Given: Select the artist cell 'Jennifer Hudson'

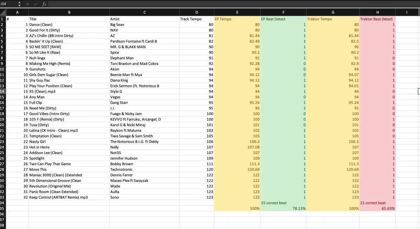Looking at the screenshot, I should [144, 158].
